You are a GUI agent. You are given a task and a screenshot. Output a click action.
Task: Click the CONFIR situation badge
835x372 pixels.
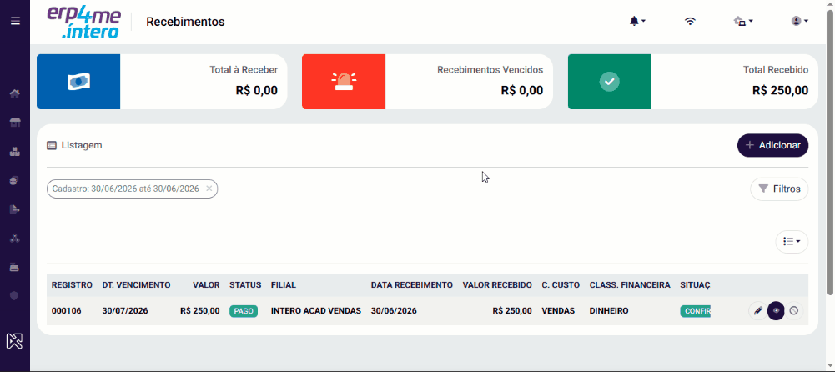[x=696, y=311]
